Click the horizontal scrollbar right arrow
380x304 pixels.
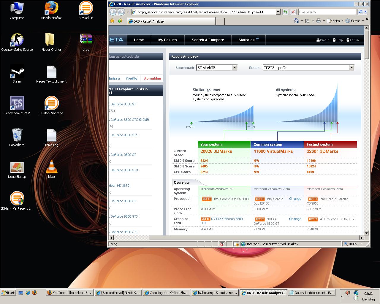pos(362,238)
